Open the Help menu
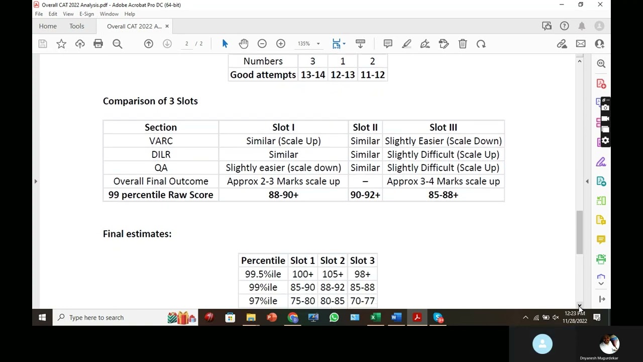Viewport: 643px width, 362px height. [x=130, y=14]
